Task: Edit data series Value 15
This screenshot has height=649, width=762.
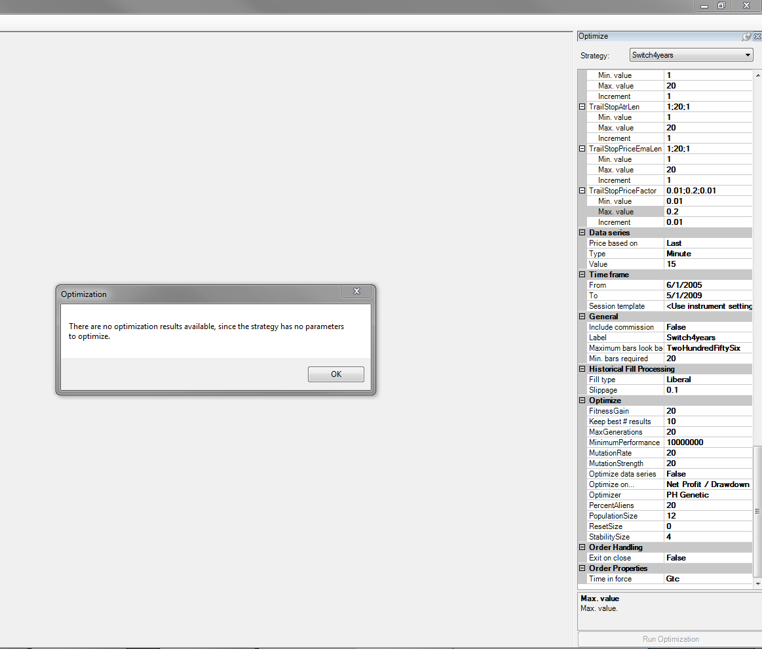Action: click(708, 264)
